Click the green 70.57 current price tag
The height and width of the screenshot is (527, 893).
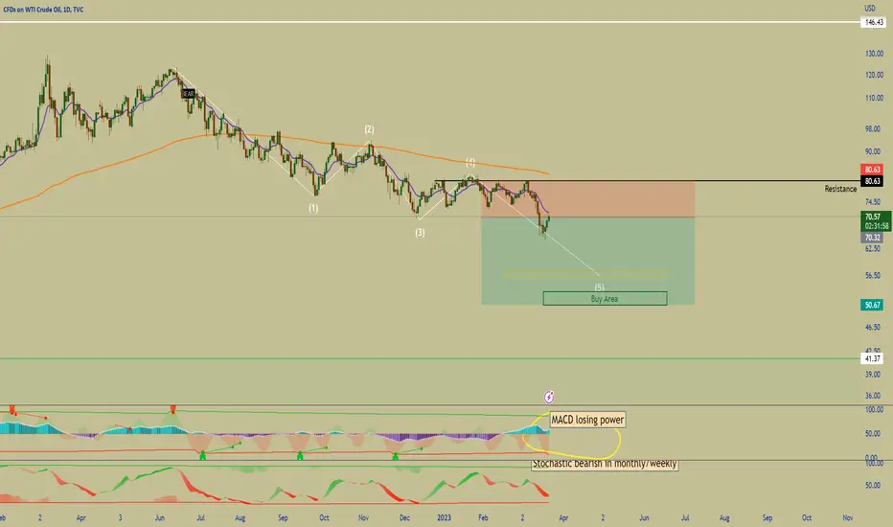pyautogui.click(x=876, y=221)
